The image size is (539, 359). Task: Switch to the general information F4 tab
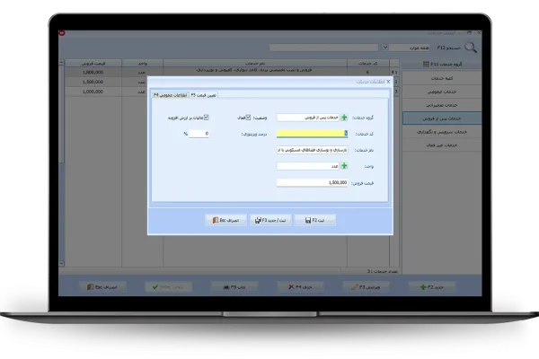[x=171, y=94]
